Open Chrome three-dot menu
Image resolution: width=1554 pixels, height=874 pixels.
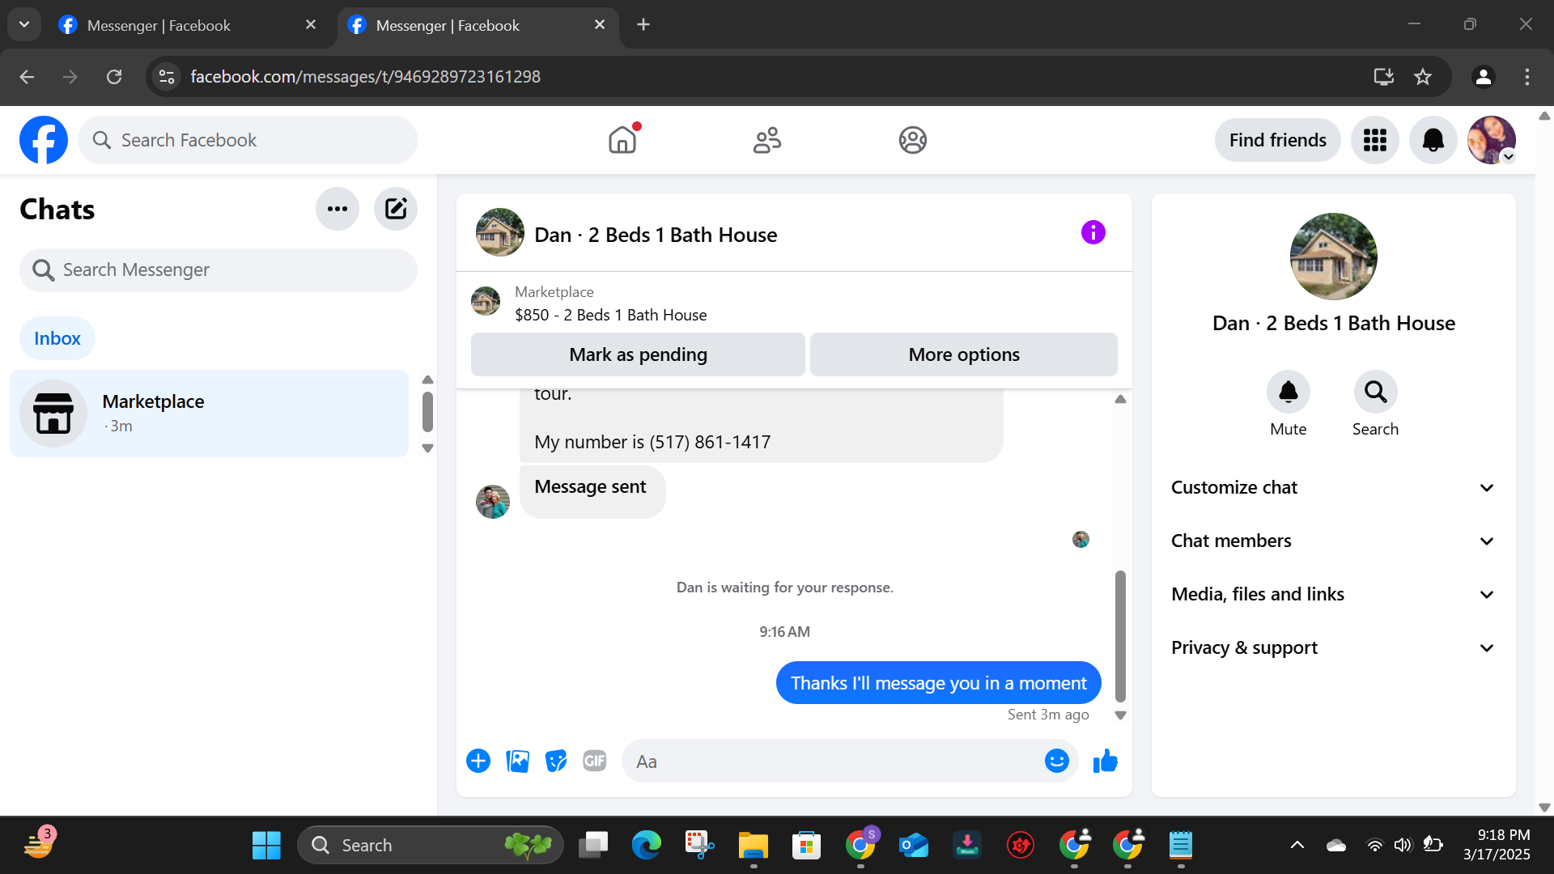coord(1527,77)
